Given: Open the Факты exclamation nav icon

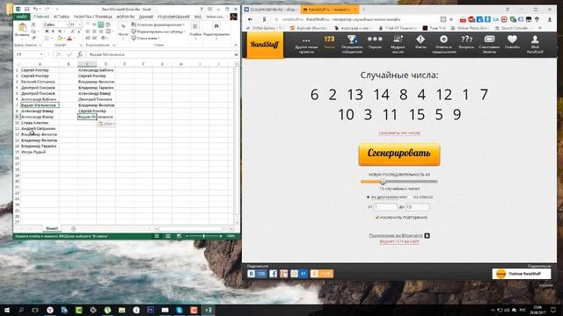Looking at the screenshot, I should point(420,42).
